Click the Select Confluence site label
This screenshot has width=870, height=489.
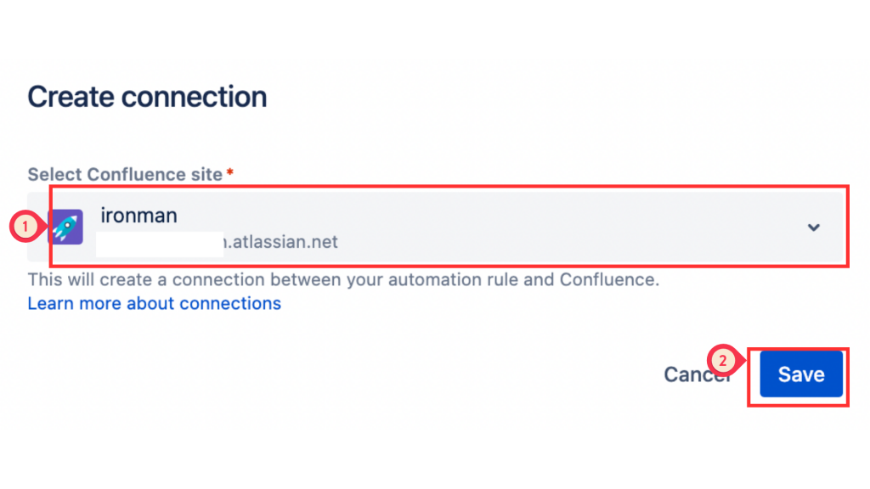click(x=125, y=174)
